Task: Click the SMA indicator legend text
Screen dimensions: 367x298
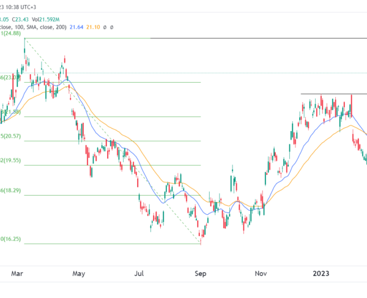Action: point(33,27)
